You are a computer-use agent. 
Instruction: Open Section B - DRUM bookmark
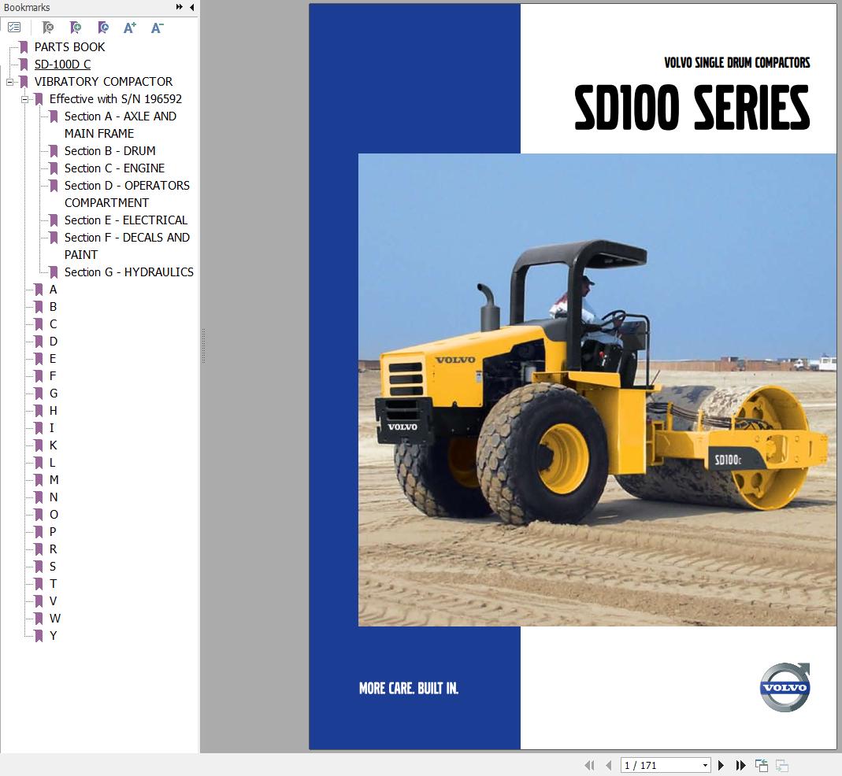[x=109, y=151]
